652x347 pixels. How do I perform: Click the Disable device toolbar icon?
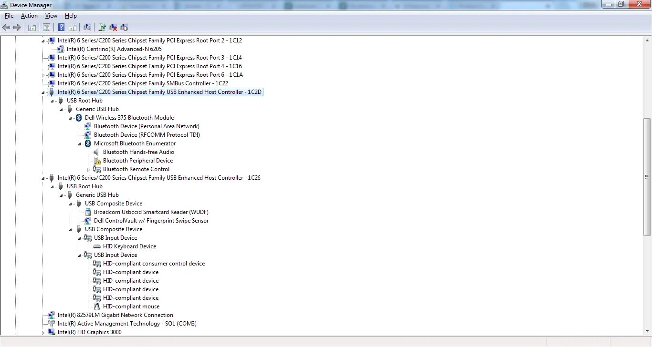(124, 27)
